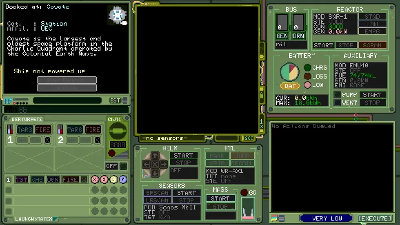Click the helm up arrow
This screenshot has width=400, height=225.
155,155
